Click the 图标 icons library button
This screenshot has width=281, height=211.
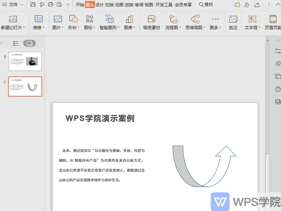[90, 19]
